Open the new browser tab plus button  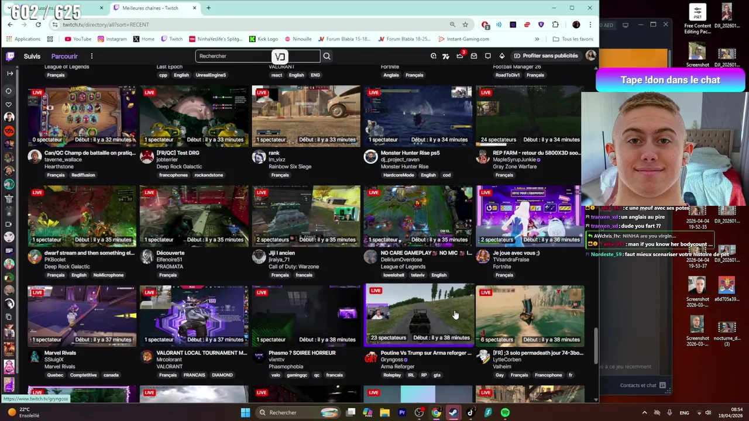(208, 8)
